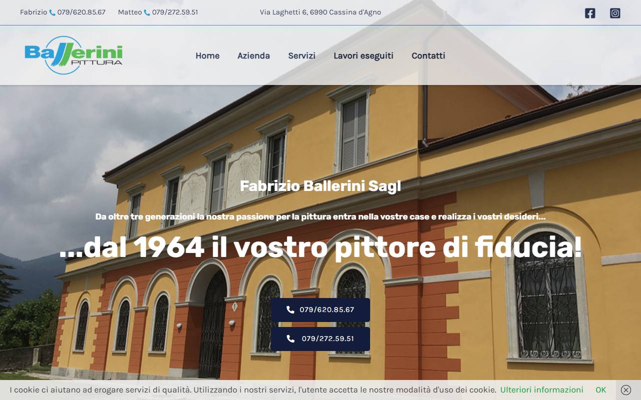Click the heading Fabrizio Ballerini Sagl
The image size is (641, 400).
point(320,186)
